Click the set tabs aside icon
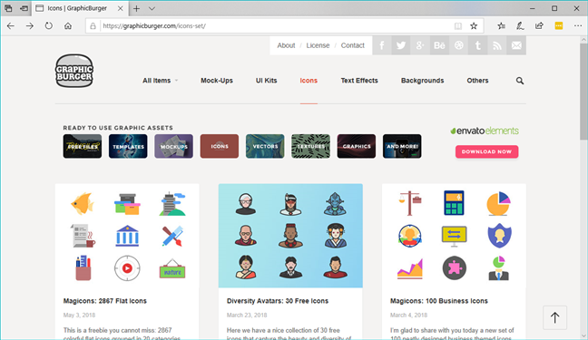588x340 pixels. tap(24, 8)
